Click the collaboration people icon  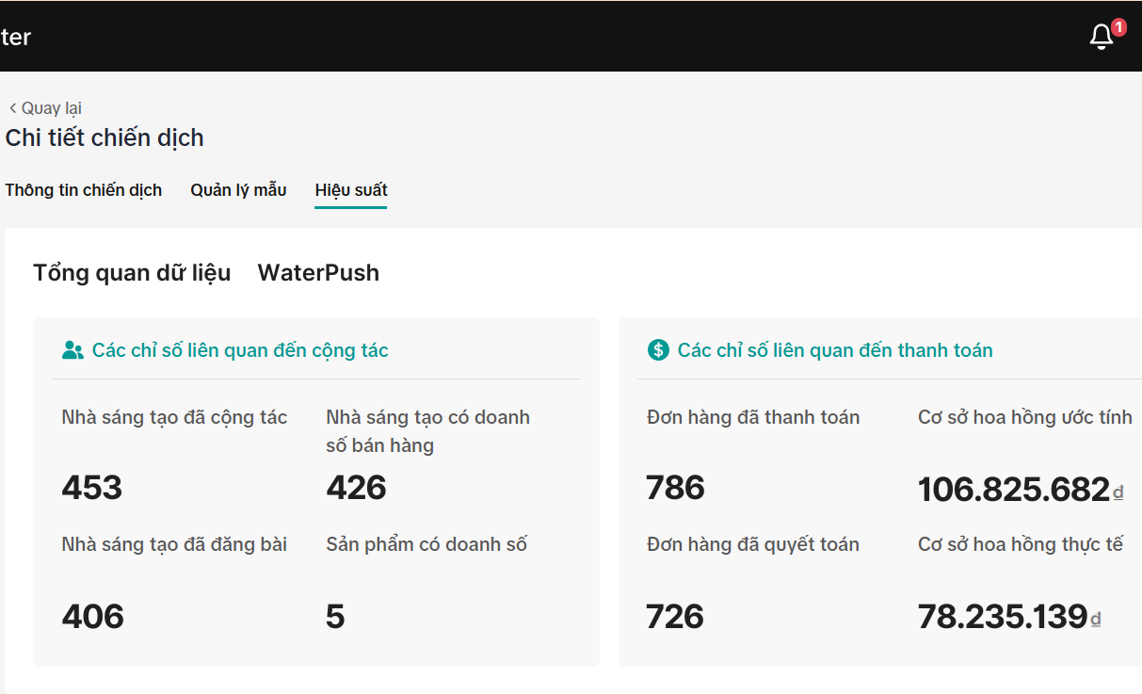click(x=72, y=350)
